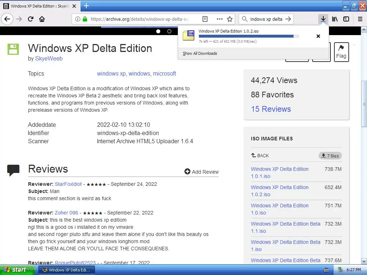Click Add Review
Image resolution: width=367 pixels, height=275 pixels.
click(201, 172)
